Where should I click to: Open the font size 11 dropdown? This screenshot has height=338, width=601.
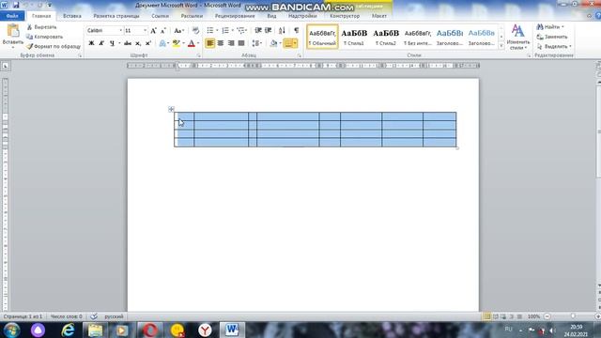(x=145, y=30)
